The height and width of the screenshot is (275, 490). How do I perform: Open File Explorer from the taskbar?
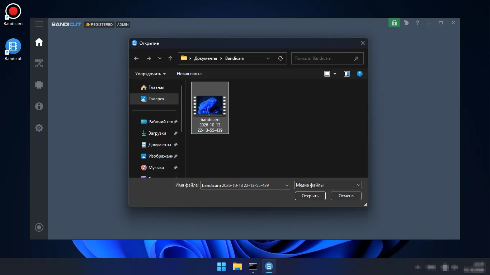[237, 266]
